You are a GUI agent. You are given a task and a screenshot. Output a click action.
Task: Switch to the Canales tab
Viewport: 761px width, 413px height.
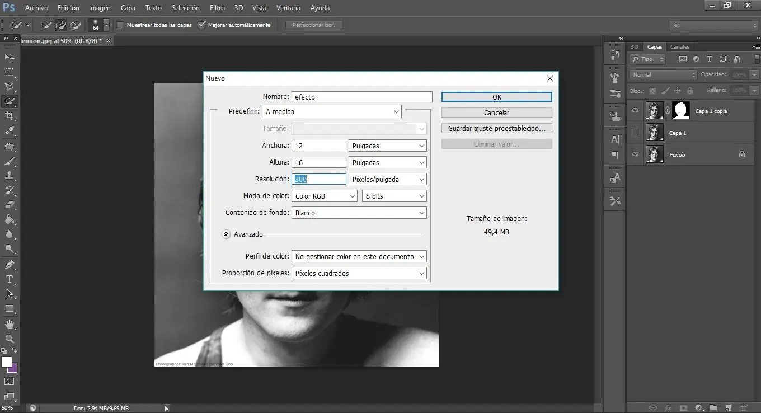click(x=680, y=46)
